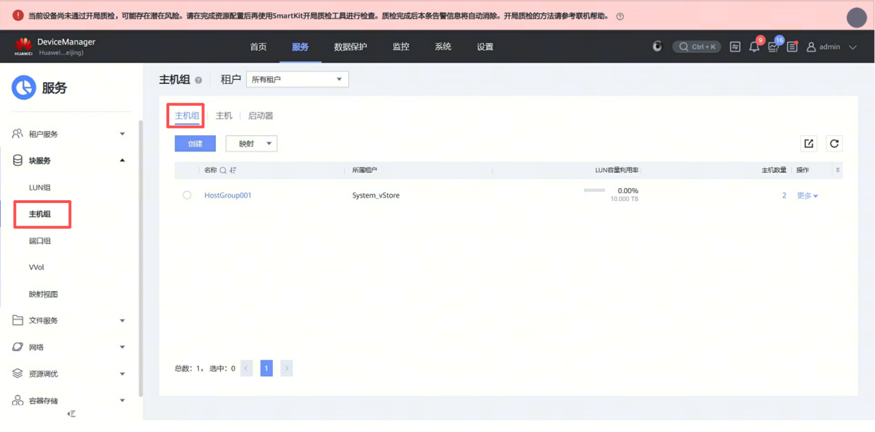Open the 数据保护 top menu
Viewport: 875px width, 432px height.
(x=350, y=47)
